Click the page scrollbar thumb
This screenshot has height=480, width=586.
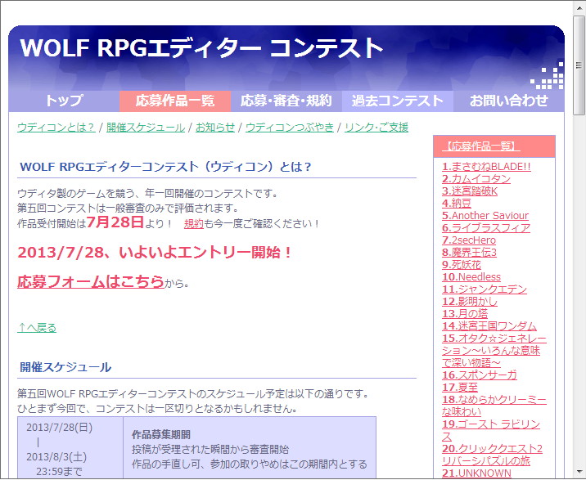579,65
